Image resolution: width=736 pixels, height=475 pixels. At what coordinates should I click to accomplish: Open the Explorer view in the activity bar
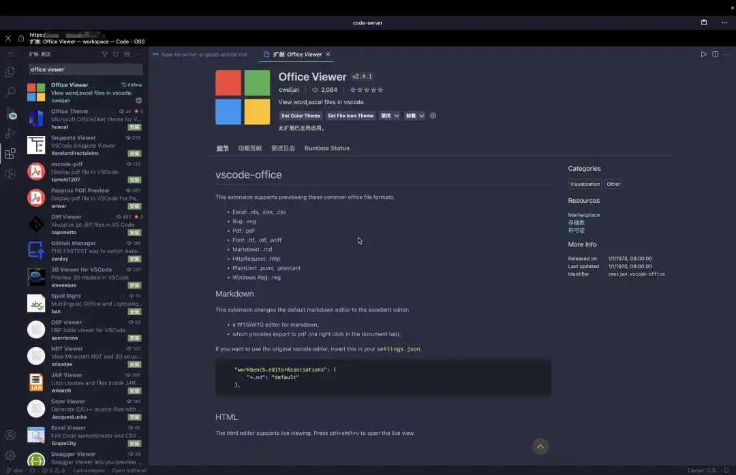click(10, 71)
